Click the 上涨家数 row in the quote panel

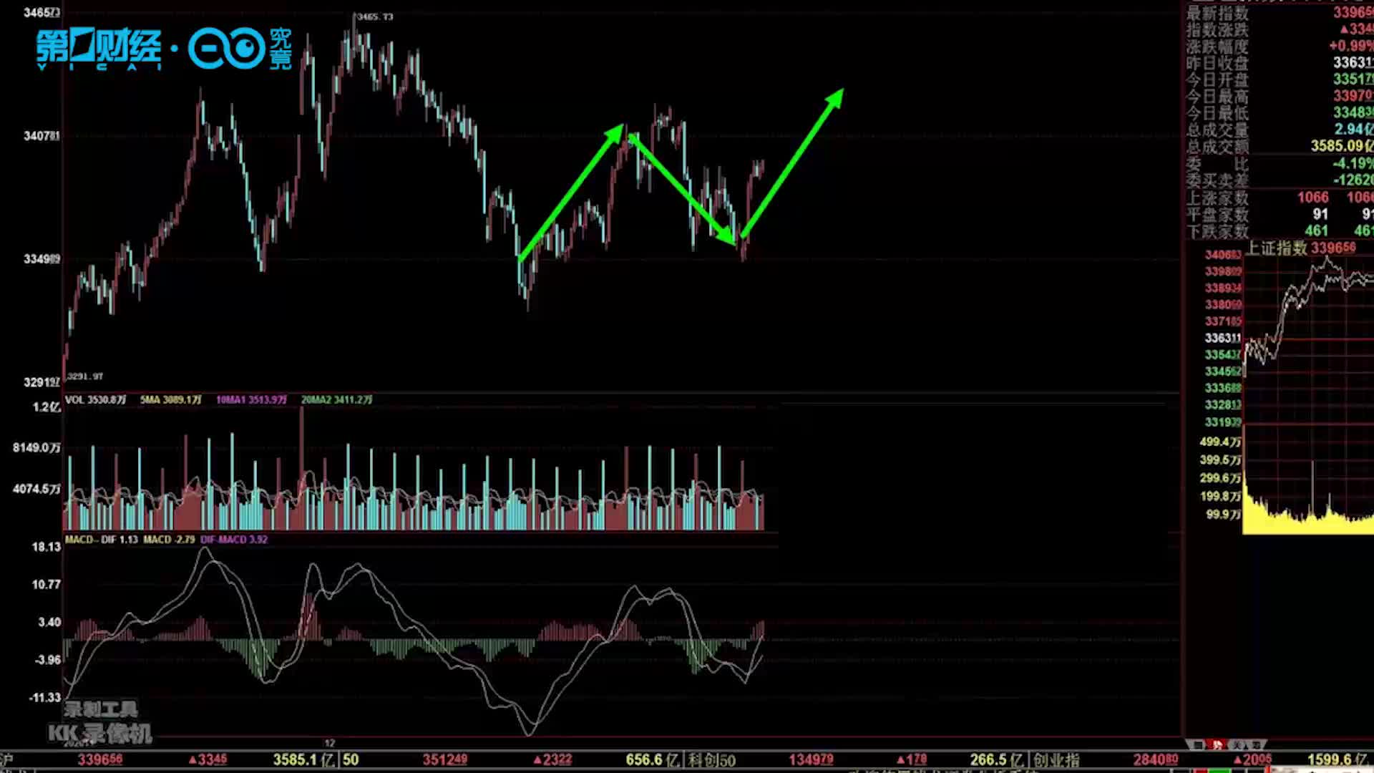(1217, 198)
